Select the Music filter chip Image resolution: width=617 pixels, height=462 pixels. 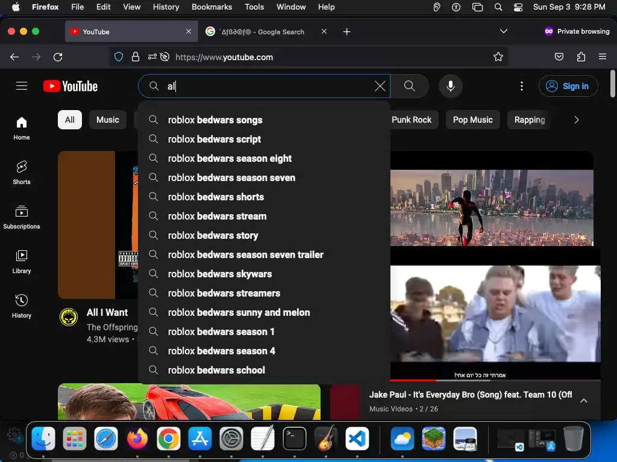[108, 120]
